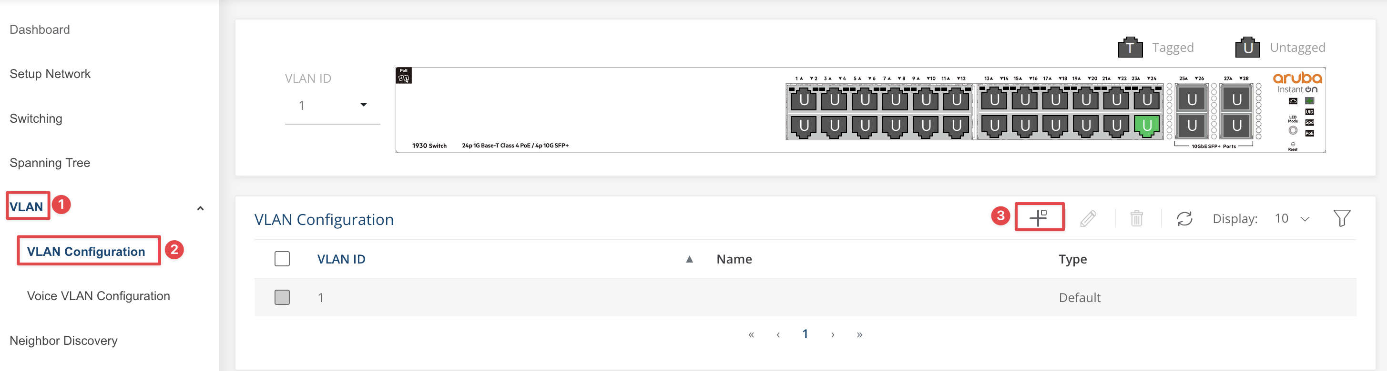Go to last page of table

[859, 334]
